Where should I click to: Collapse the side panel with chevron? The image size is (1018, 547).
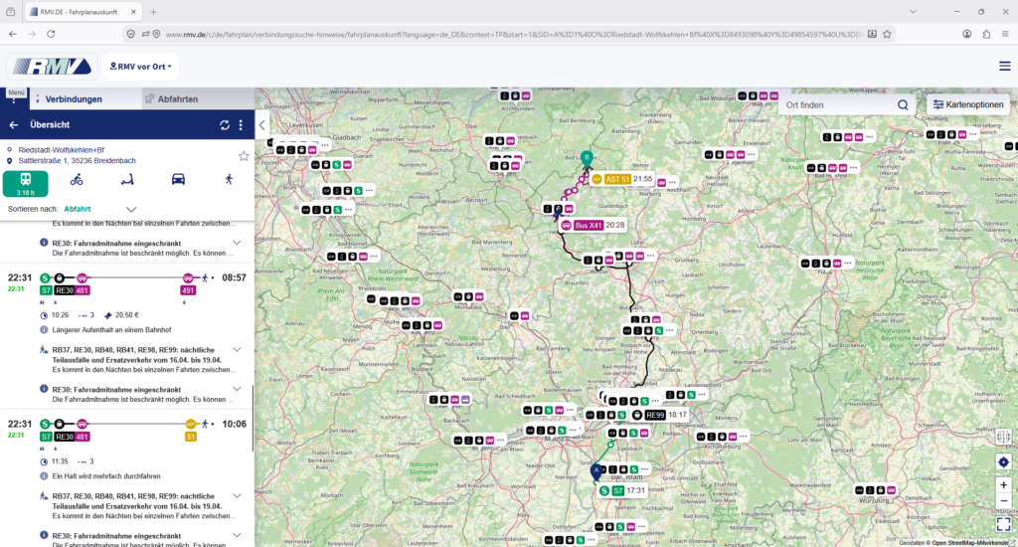tap(261, 125)
